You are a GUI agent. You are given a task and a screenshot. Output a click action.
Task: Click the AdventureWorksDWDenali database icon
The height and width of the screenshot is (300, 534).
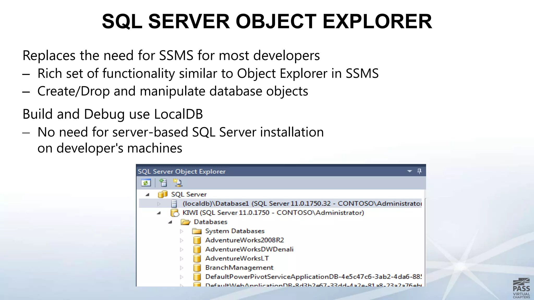(197, 249)
